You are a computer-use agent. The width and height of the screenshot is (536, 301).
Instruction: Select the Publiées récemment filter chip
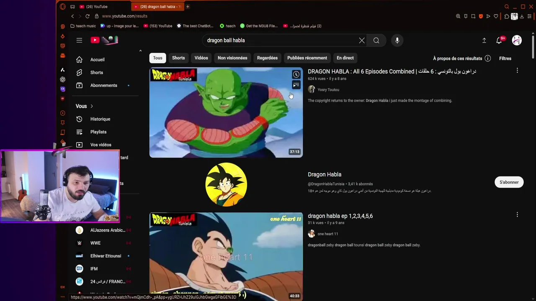(x=307, y=58)
